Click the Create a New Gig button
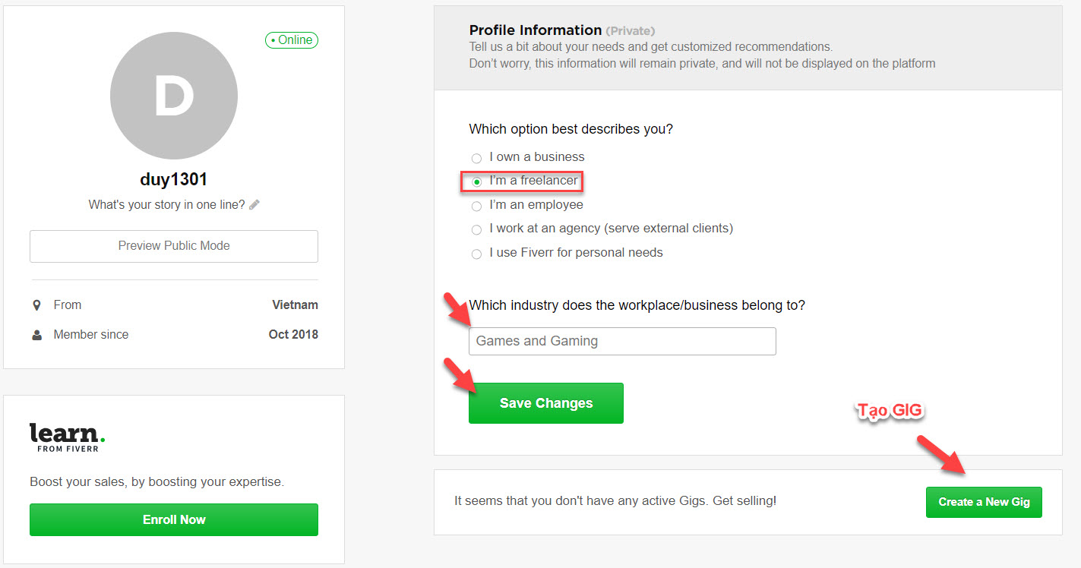The height and width of the screenshot is (568, 1081). 984,502
